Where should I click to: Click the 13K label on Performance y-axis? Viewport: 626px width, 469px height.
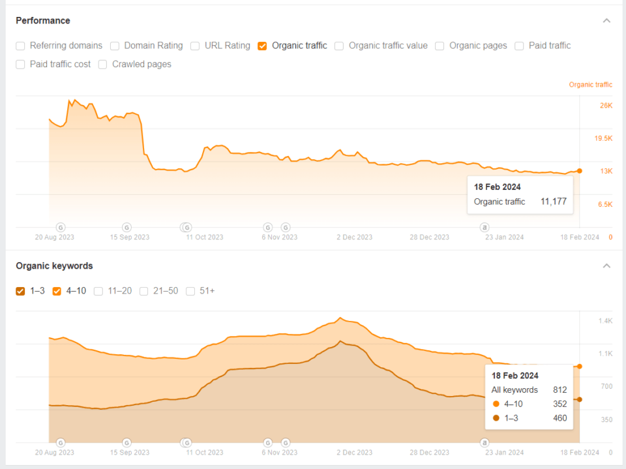[x=606, y=171]
